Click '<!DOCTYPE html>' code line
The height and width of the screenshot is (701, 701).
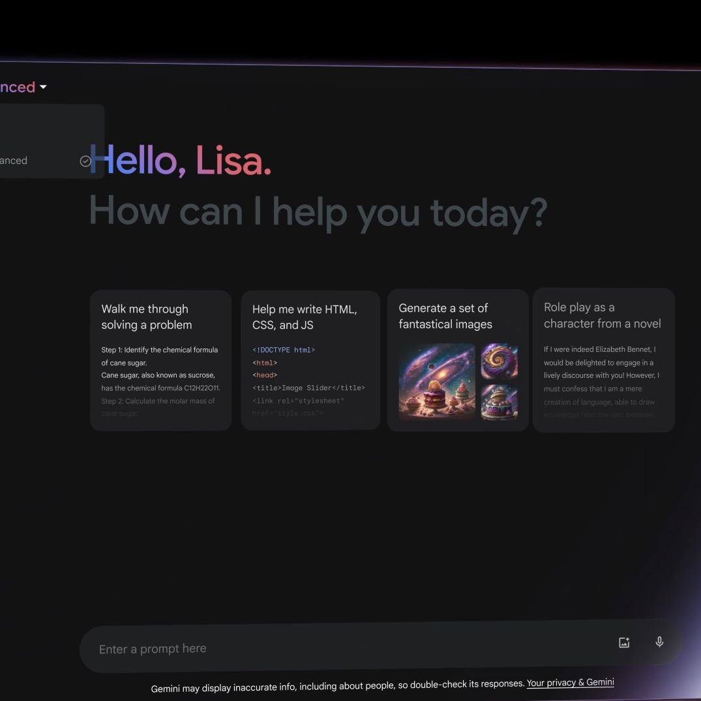pyautogui.click(x=284, y=350)
